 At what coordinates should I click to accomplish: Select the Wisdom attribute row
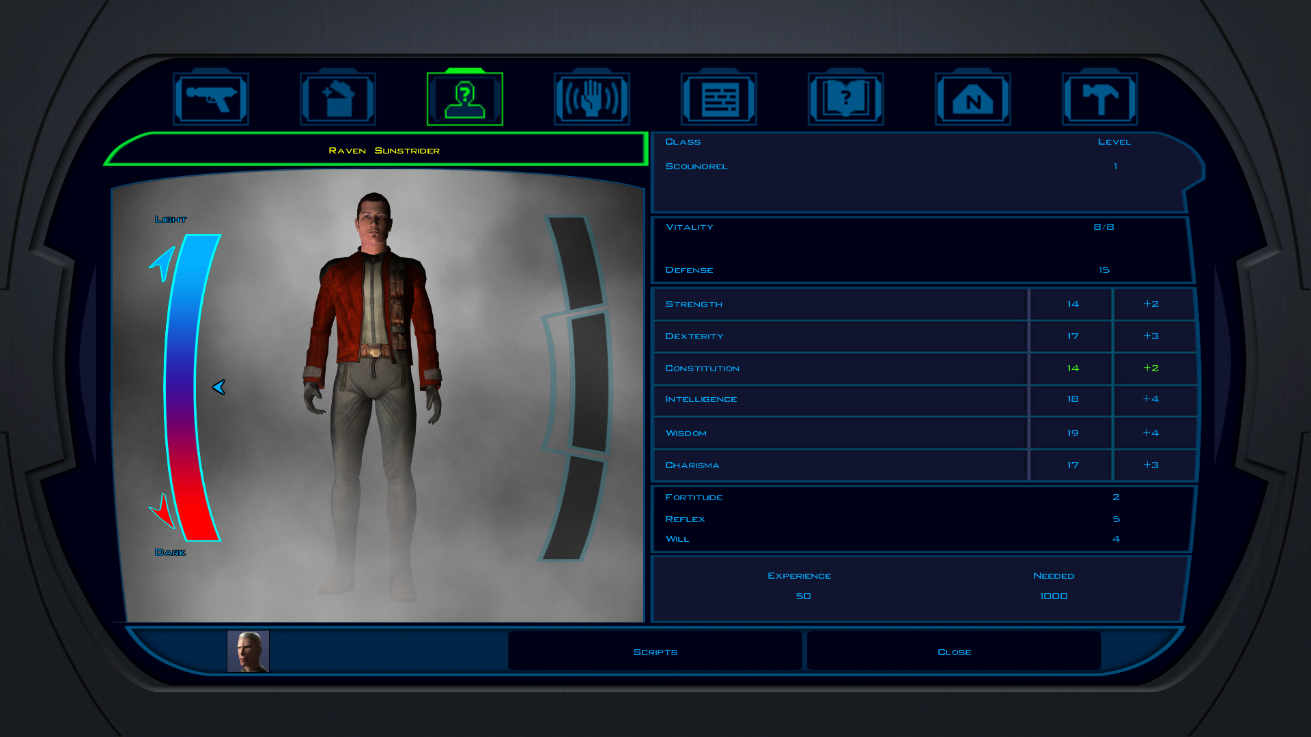[x=924, y=433]
